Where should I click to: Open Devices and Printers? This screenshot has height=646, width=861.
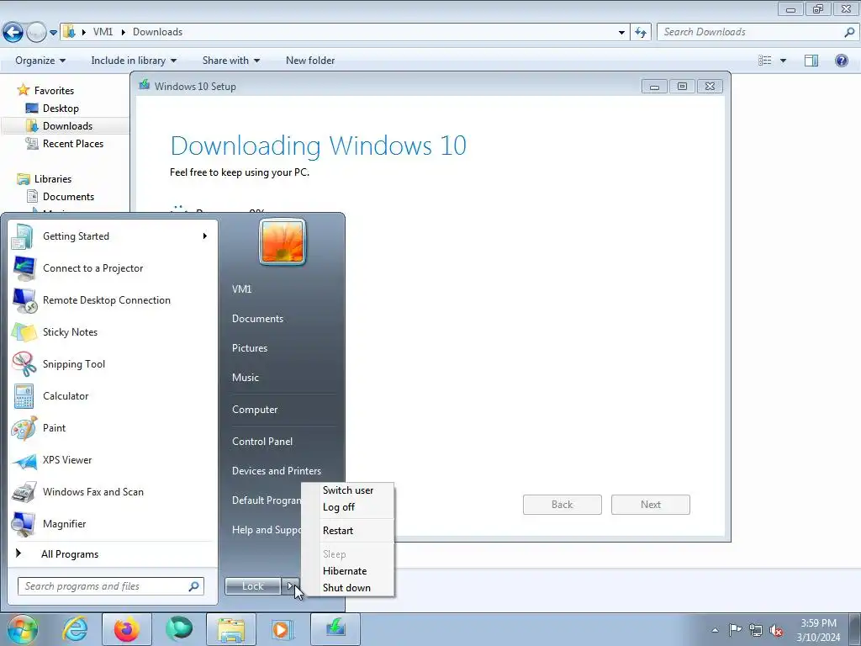pyautogui.click(x=277, y=471)
